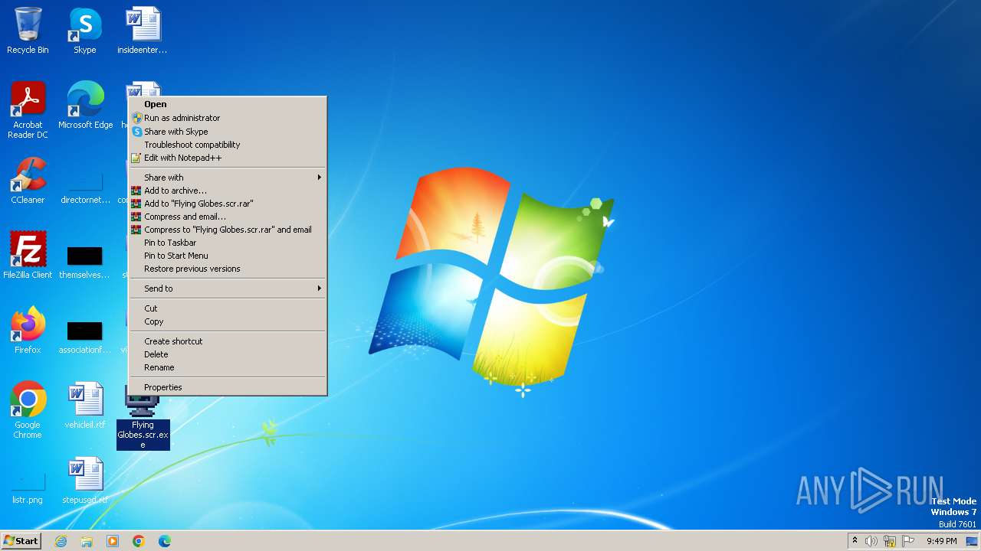Show hidden system tray icons
The width and height of the screenshot is (981, 551).
(x=855, y=541)
